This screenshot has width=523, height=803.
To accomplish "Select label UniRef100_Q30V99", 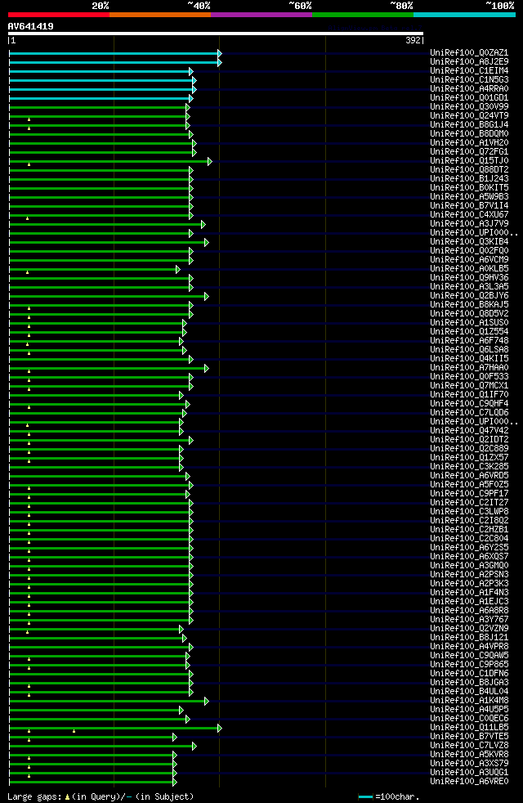I will click(x=469, y=107).
